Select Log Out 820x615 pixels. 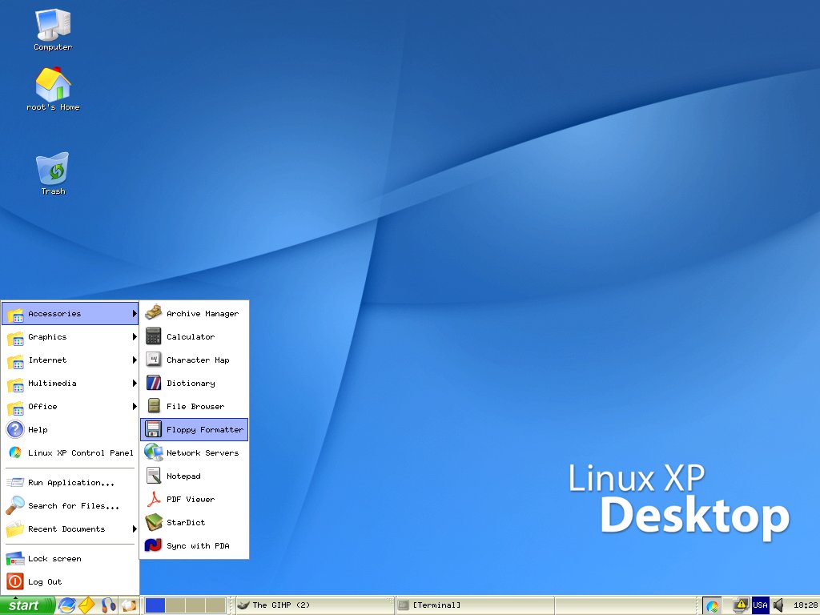point(70,581)
